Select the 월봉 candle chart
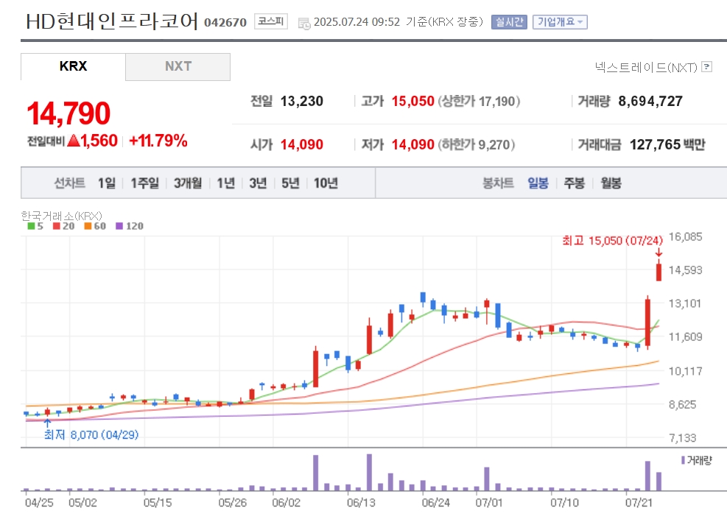The width and height of the screenshot is (727, 522). pos(611,183)
